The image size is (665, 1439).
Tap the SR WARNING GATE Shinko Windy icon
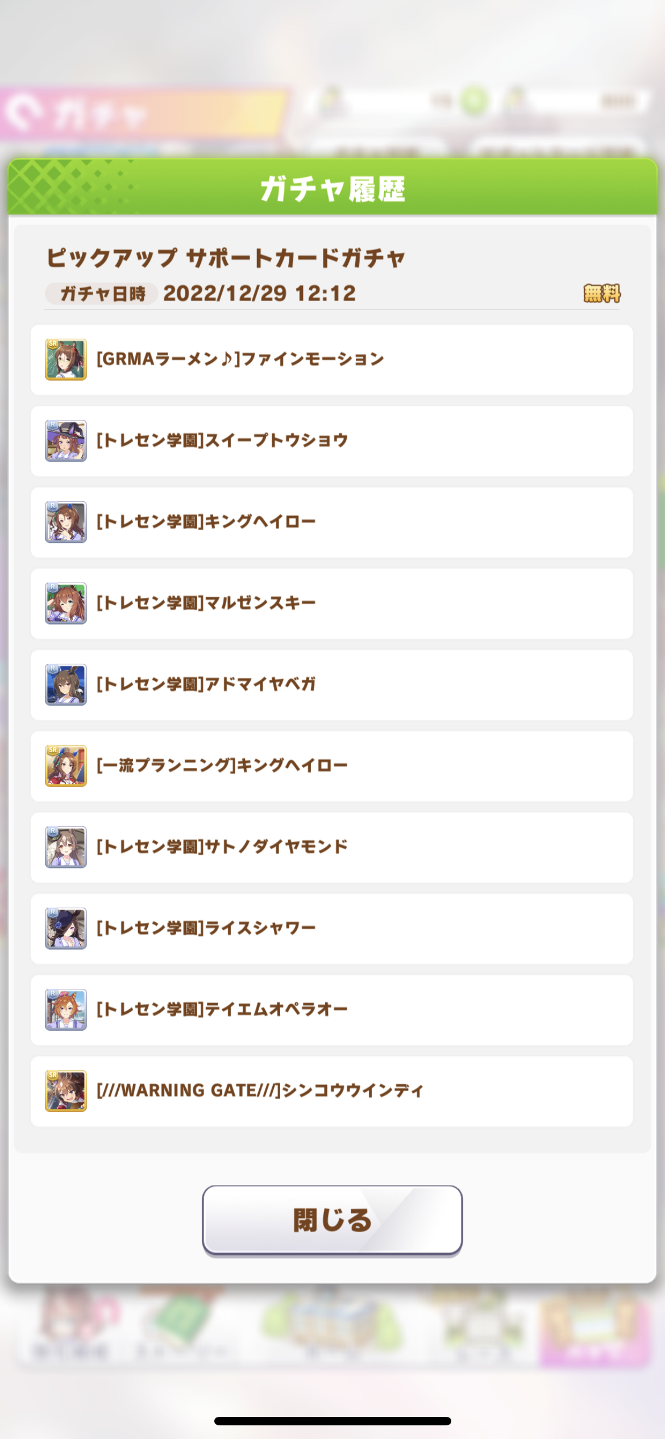66,1091
